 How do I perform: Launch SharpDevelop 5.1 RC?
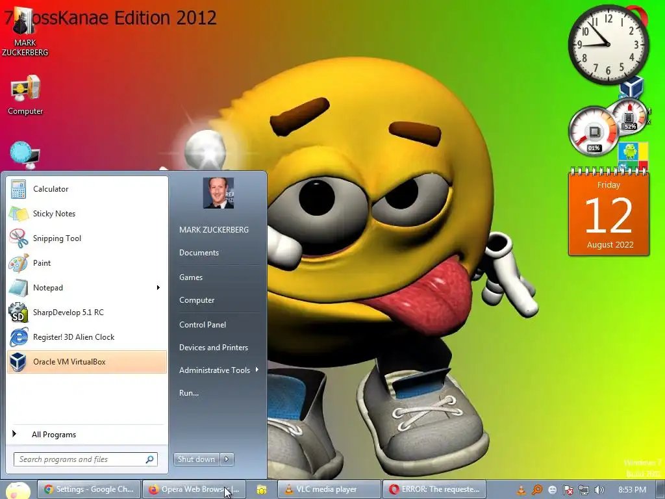click(87, 313)
